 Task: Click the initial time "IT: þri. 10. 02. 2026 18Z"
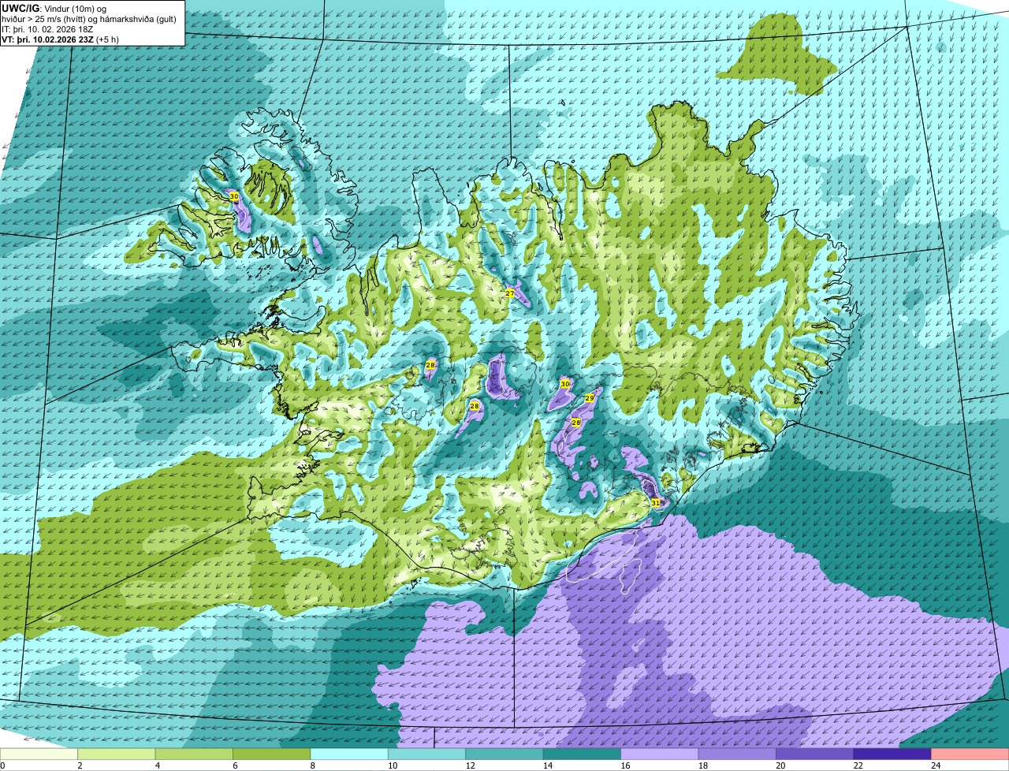click(x=48, y=28)
